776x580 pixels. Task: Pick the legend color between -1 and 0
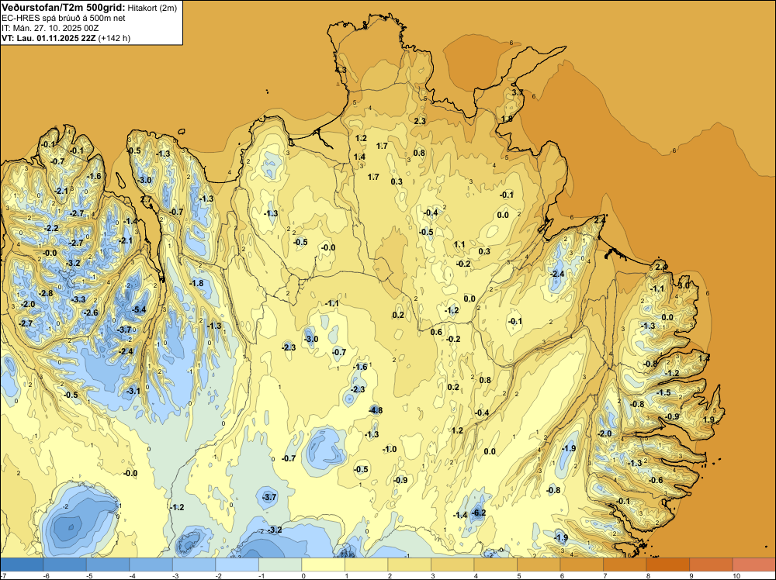280,564
